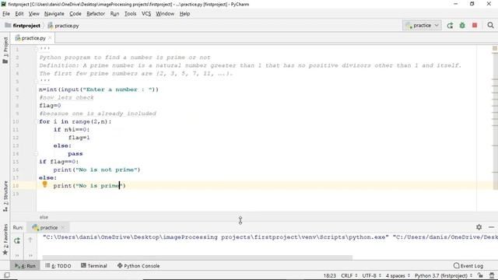This screenshot has width=498, height=280.
Task: Open the Favorites tool window sidebar
Action: tap(5, 240)
